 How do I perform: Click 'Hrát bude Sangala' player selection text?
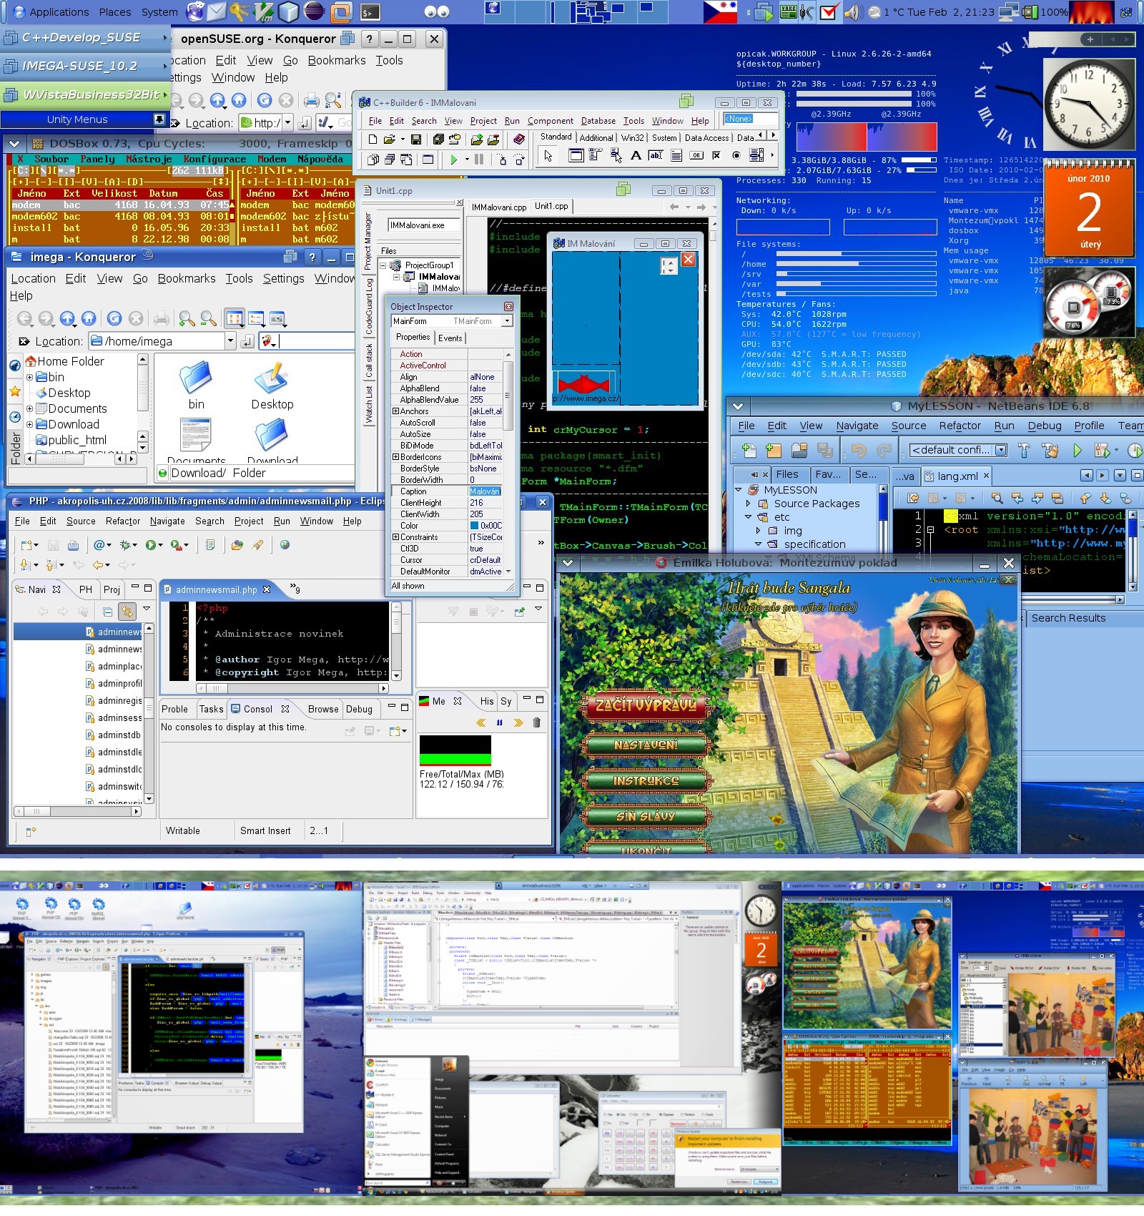pyautogui.click(x=789, y=588)
